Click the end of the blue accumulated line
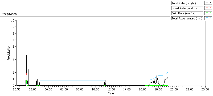 tap(168, 72)
